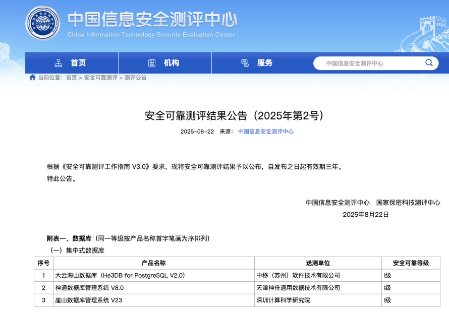Click the document icon beside 机构

[x=152, y=63]
